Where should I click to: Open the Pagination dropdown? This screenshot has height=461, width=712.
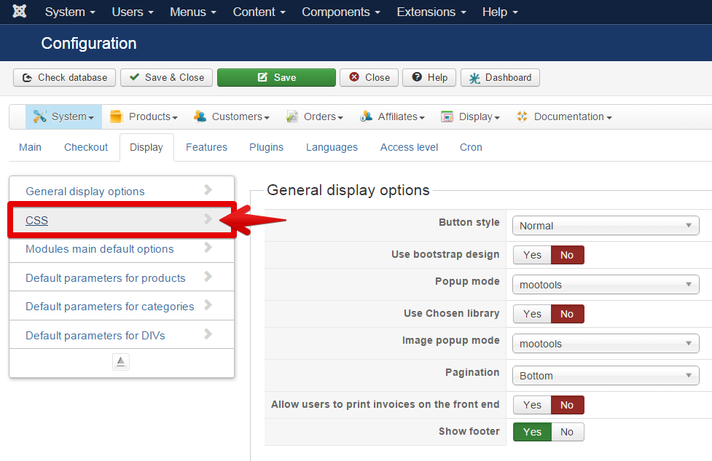(x=605, y=376)
